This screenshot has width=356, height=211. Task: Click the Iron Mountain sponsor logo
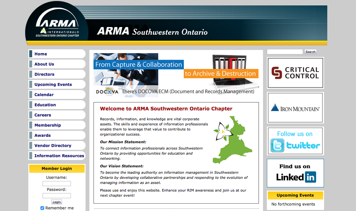pos(295,108)
